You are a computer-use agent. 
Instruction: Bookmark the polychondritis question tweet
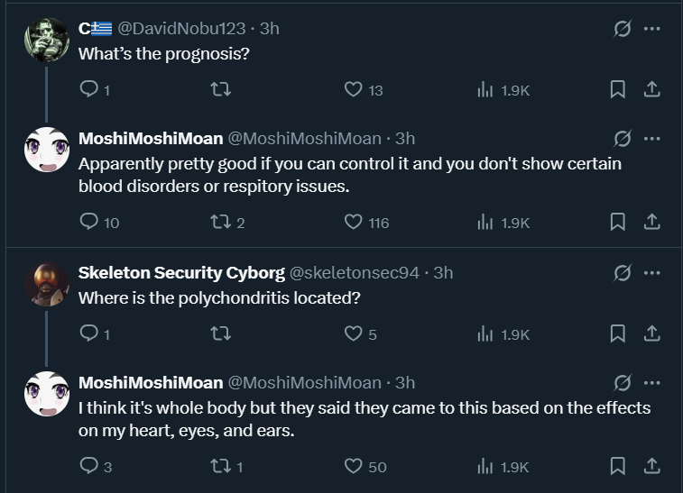click(x=618, y=333)
